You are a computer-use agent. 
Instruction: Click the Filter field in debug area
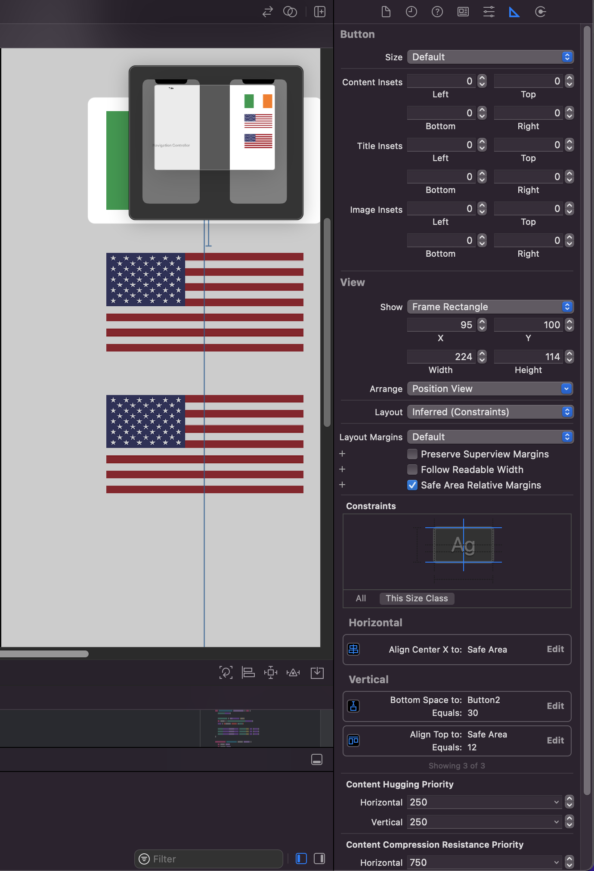[x=209, y=859]
